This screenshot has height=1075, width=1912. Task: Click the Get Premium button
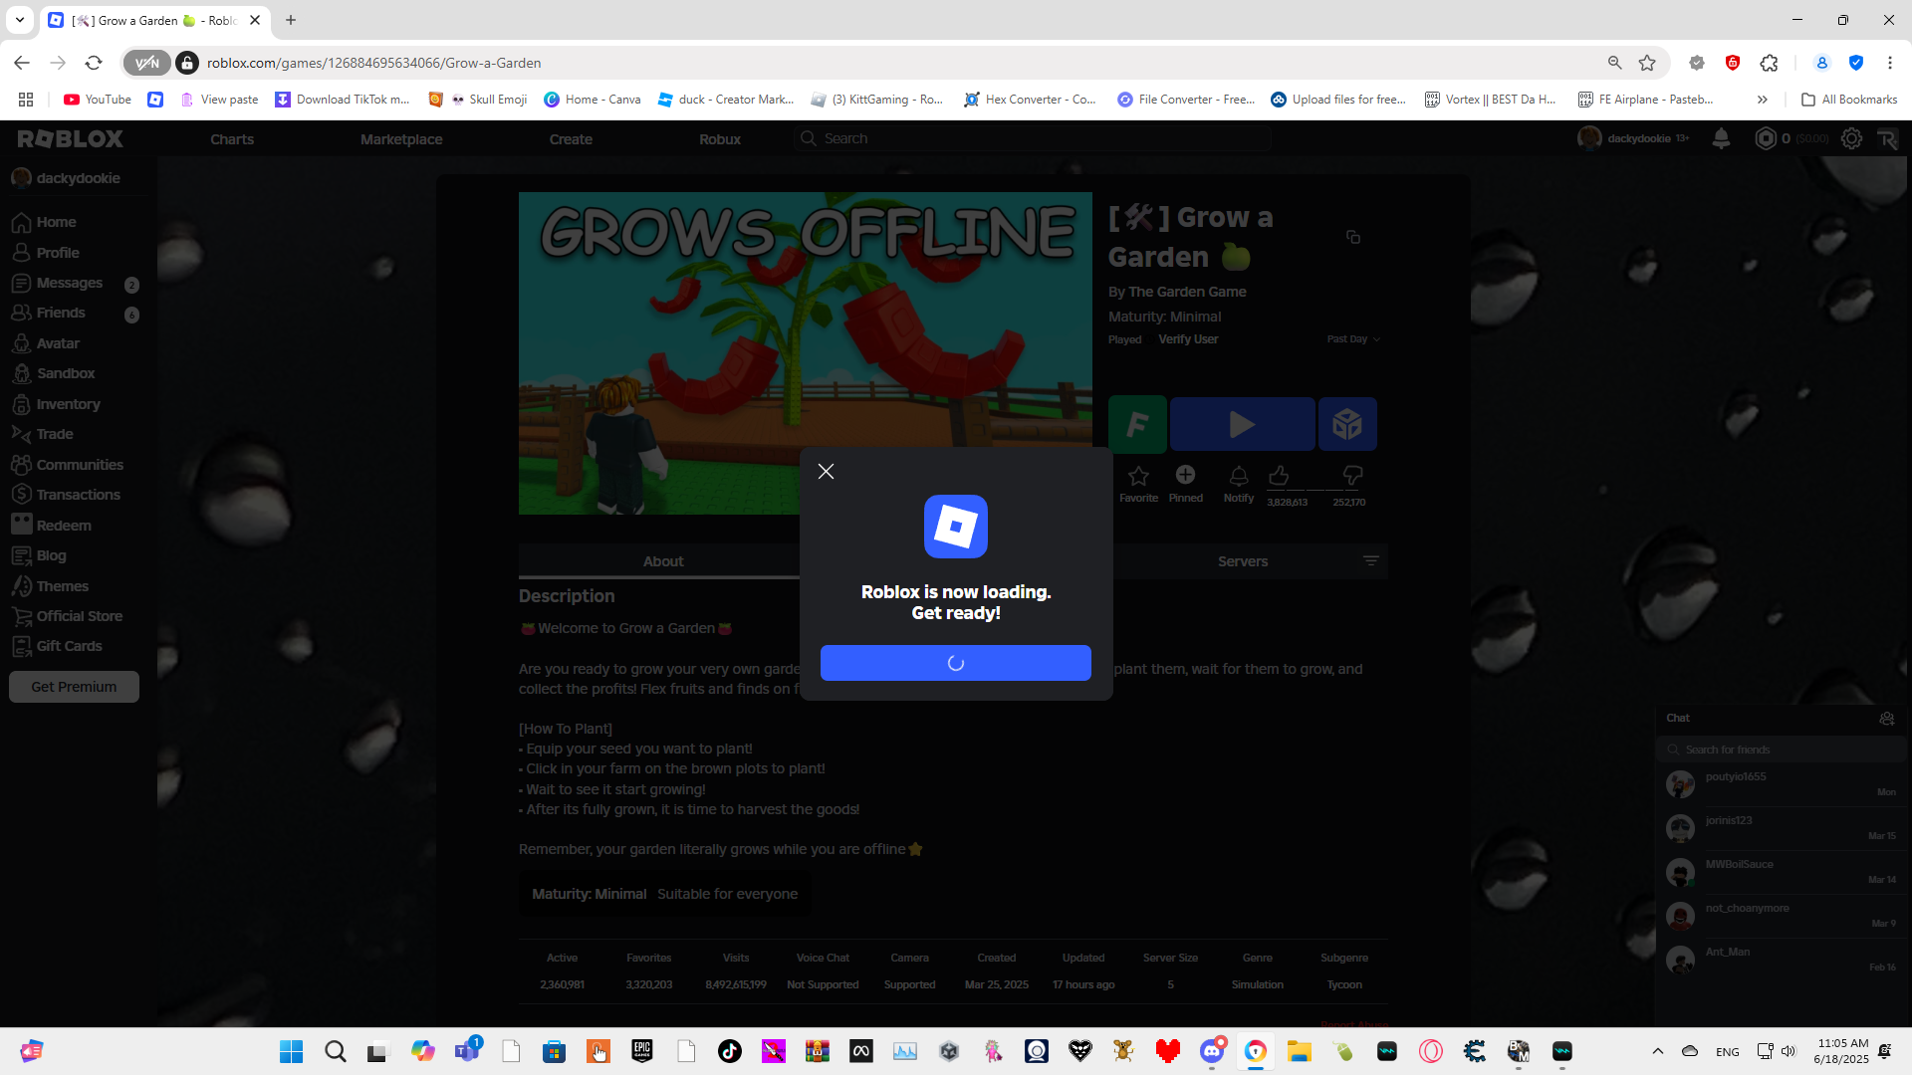74,687
